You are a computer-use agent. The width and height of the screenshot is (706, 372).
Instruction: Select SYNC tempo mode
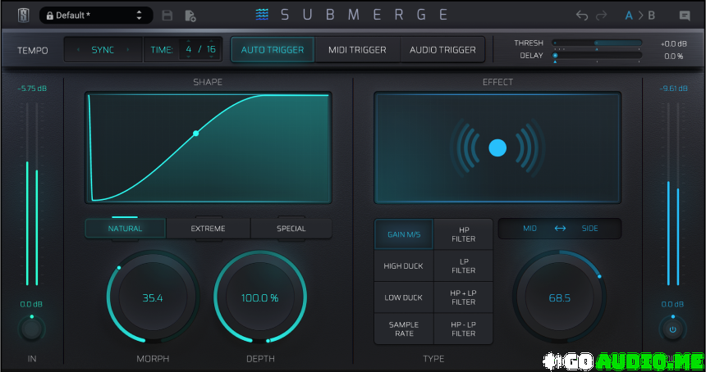(x=103, y=50)
